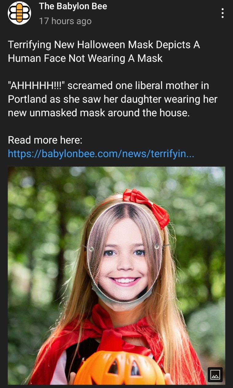
Task: Click the 'Human Face Not Wearing A Mask' line
Action: point(85,58)
